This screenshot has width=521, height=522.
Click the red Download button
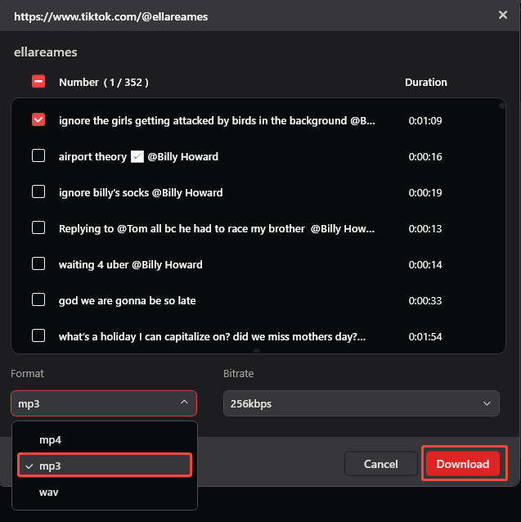click(463, 464)
